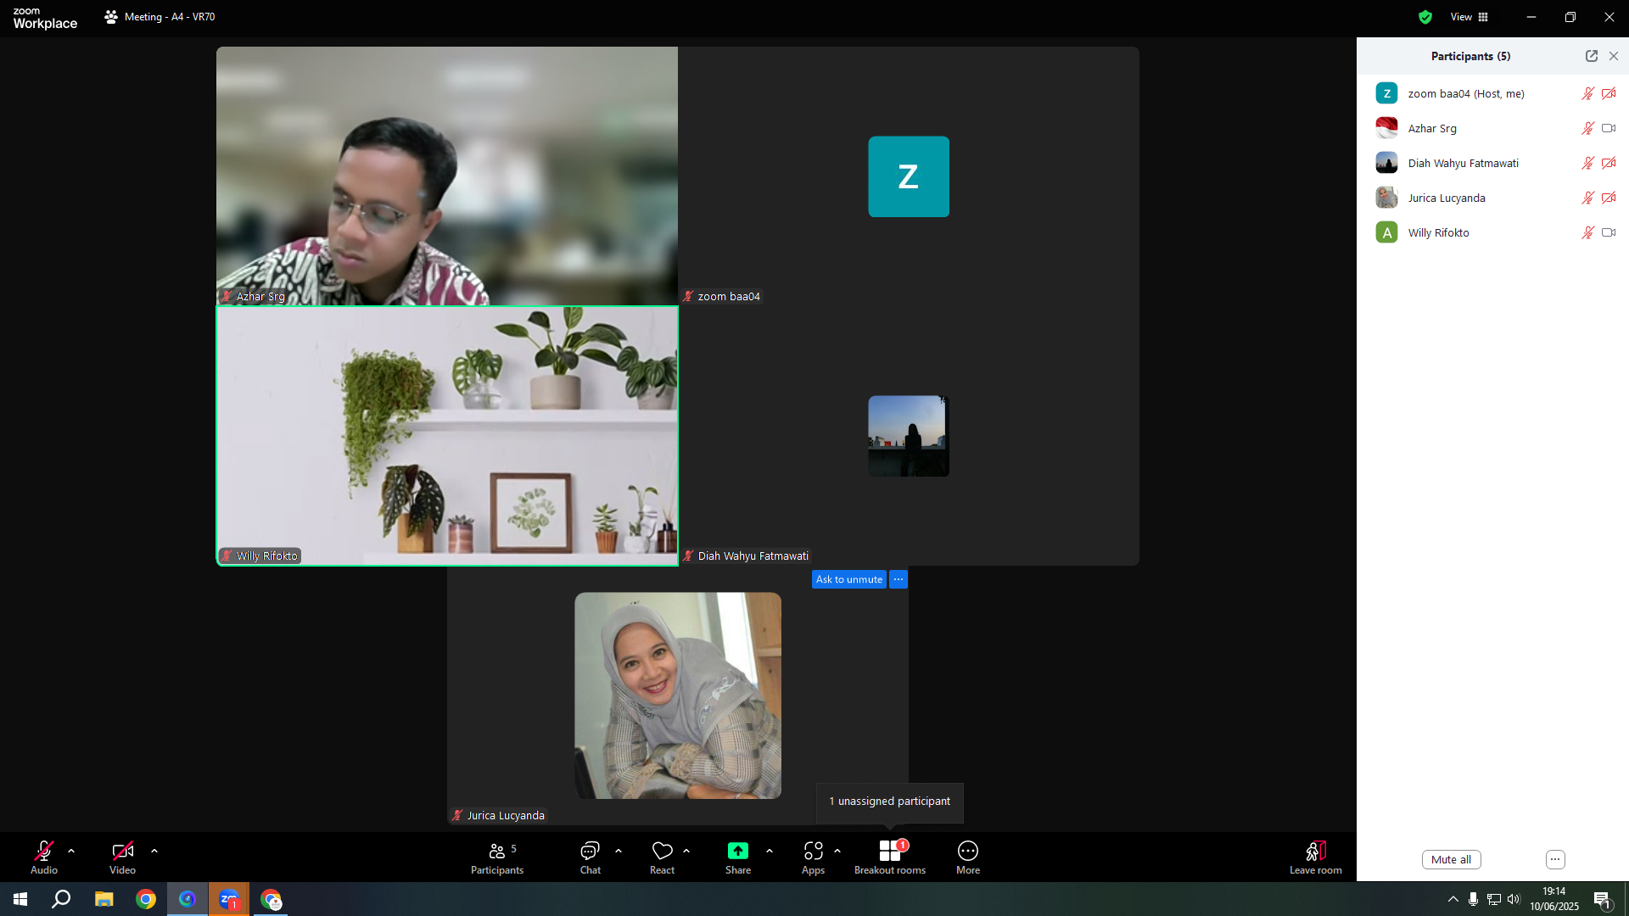The width and height of the screenshot is (1629, 916).
Task: Click the microphone icon in system tray
Action: (1474, 899)
